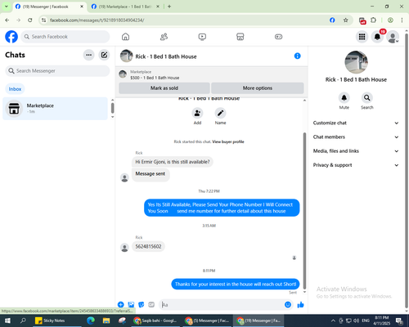Open the tab search dropdown arrow
This screenshot has width=409, height=327.
[x=7, y=7]
